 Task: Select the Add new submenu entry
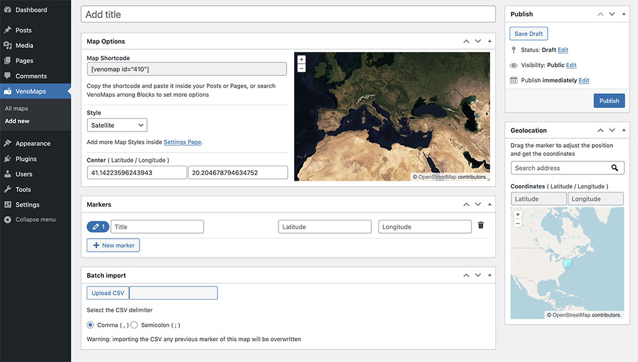[17, 121]
